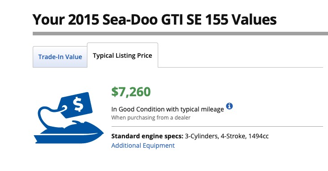Click the dollar sign price tag icon
The width and height of the screenshot is (328, 171).
(75, 105)
